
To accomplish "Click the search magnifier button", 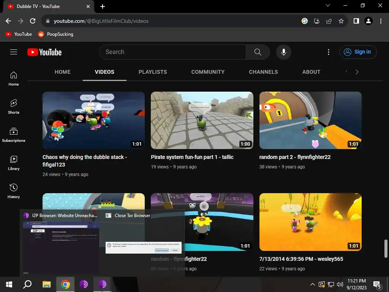I will (258, 52).
